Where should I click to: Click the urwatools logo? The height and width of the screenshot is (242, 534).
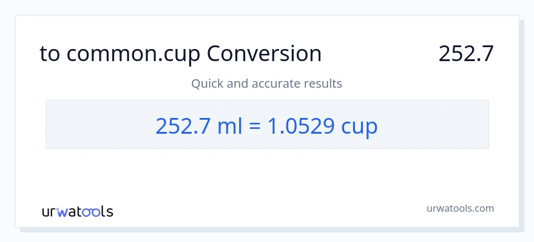coord(77,211)
